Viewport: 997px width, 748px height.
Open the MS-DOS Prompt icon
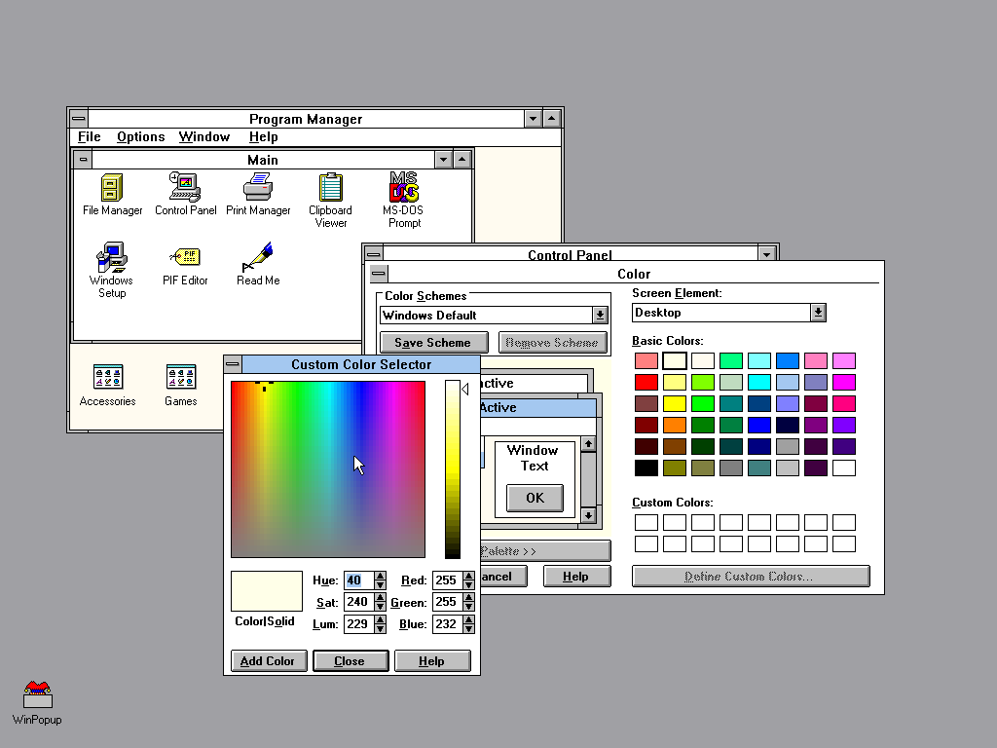click(403, 187)
